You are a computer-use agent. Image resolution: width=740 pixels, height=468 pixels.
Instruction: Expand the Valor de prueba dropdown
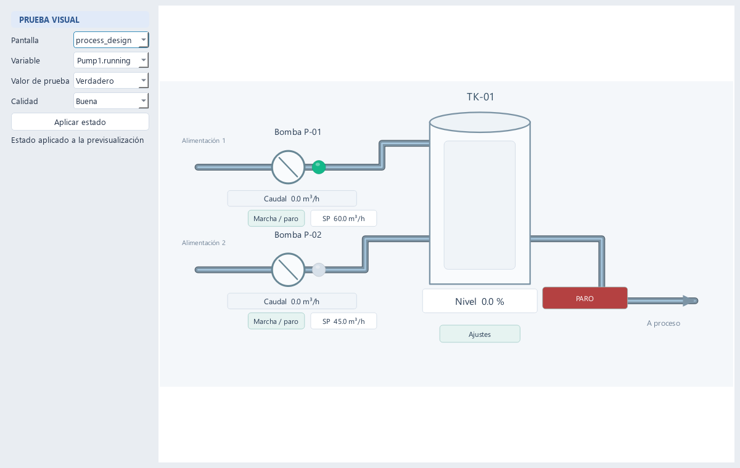point(111,81)
